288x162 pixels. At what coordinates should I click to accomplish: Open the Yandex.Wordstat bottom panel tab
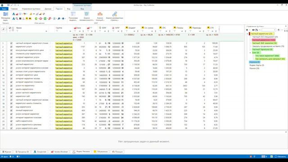[59, 152]
